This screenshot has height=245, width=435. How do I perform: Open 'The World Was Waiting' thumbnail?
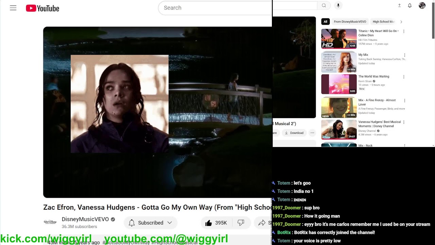point(339,84)
